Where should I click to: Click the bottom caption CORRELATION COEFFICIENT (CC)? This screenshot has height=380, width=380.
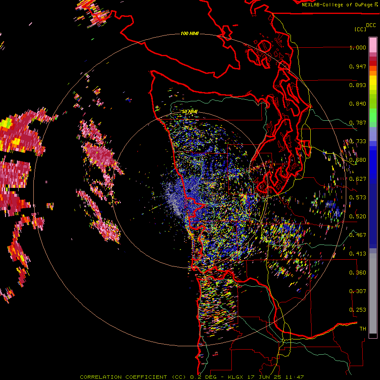click(133, 377)
